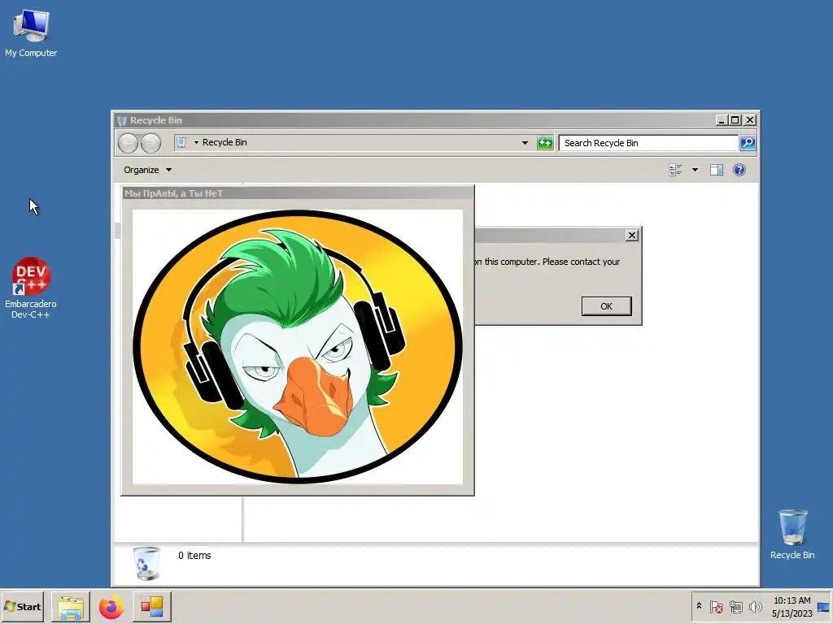Launch Firefox from the taskbar

pyautogui.click(x=111, y=606)
